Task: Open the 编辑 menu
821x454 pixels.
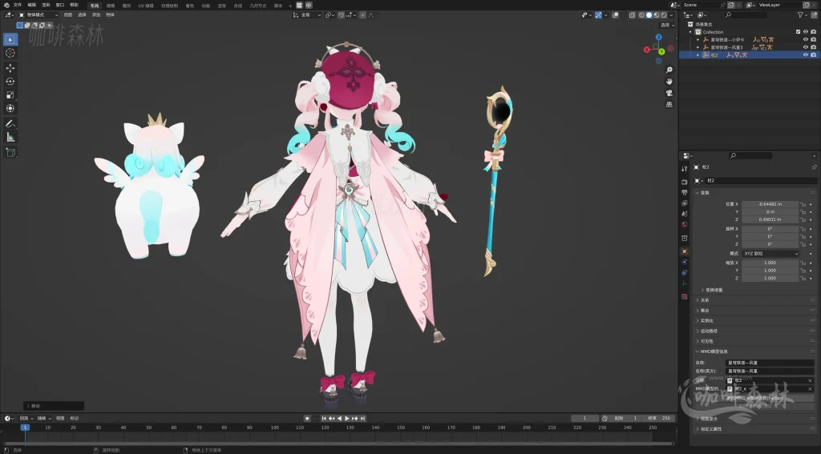Action: [x=32, y=5]
